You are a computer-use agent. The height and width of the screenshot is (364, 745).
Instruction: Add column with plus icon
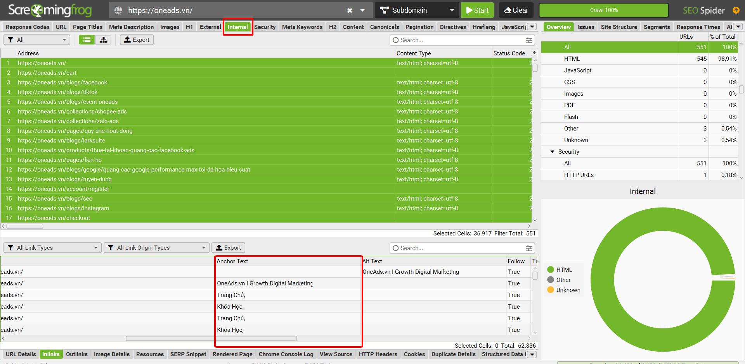(534, 53)
